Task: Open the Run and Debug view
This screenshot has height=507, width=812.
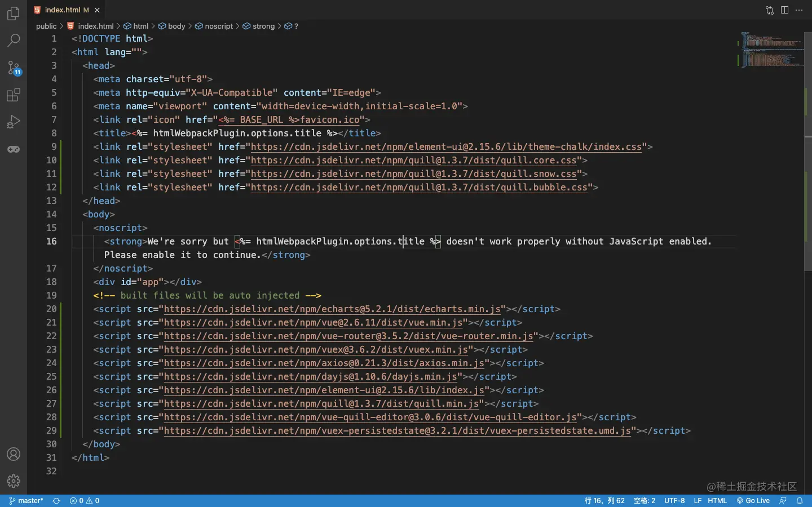Action: click(14, 122)
